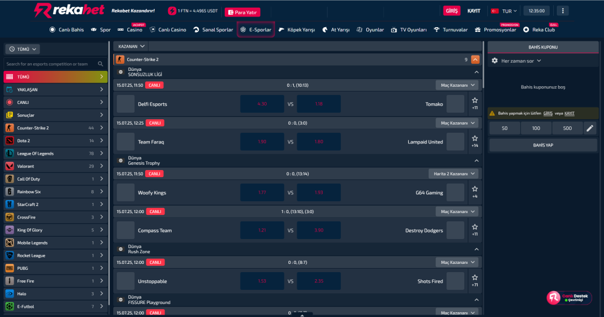Screen dimensions: 604x317
Task: Click the Mobile Legends sidebar icon
Action: (x=9, y=243)
